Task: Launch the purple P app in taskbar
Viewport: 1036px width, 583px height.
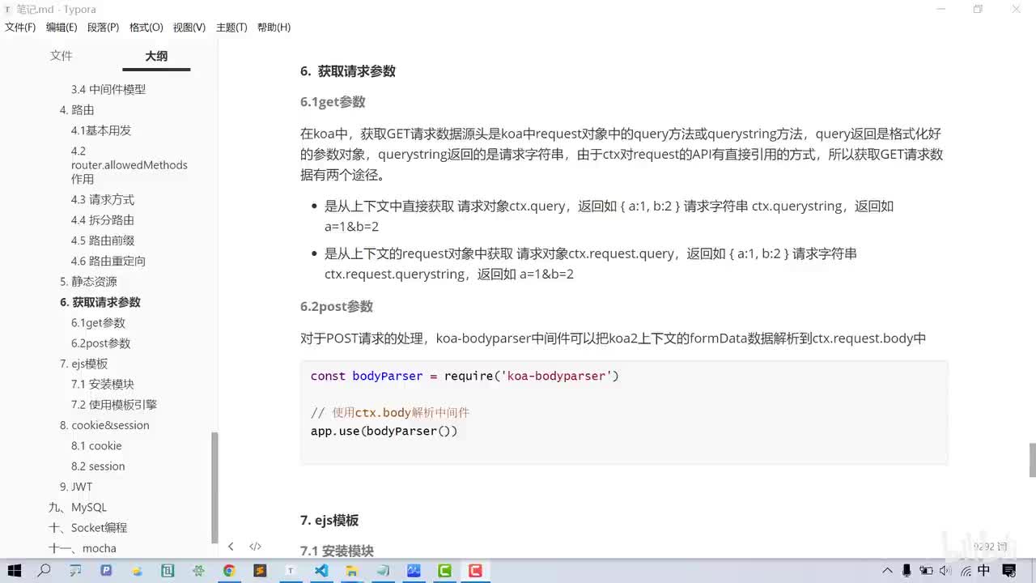Action: coord(106,571)
